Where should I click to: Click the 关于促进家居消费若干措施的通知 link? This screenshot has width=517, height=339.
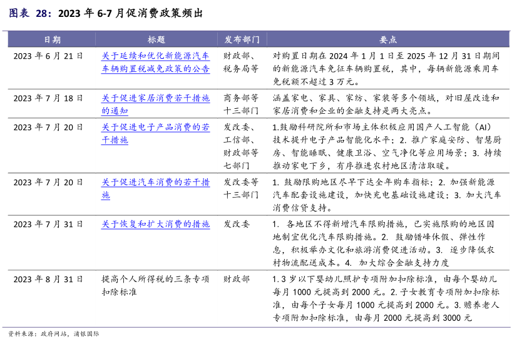[x=155, y=104]
